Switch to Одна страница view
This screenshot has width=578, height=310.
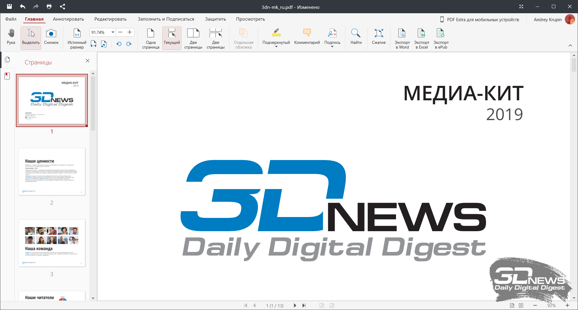[x=151, y=38]
